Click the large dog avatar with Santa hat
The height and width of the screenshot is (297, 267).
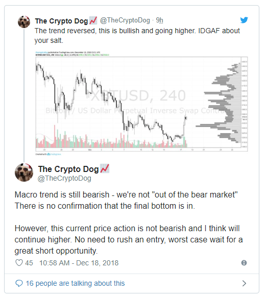coord(24,172)
